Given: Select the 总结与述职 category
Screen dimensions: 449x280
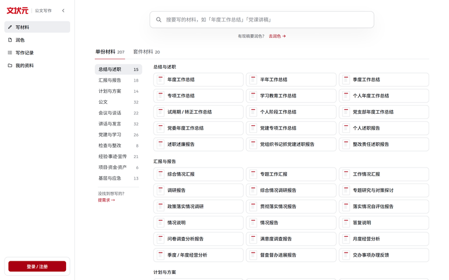Looking at the screenshot, I should point(118,69).
